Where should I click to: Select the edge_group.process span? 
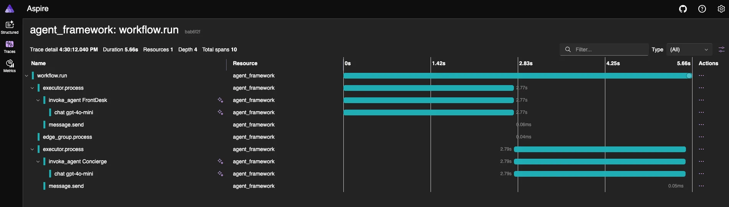[x=67, y=137]
